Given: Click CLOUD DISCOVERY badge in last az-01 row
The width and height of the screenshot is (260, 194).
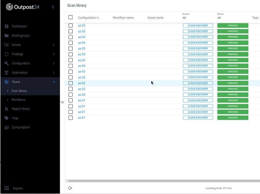Looking at the screenshot, I should [198, 118].
